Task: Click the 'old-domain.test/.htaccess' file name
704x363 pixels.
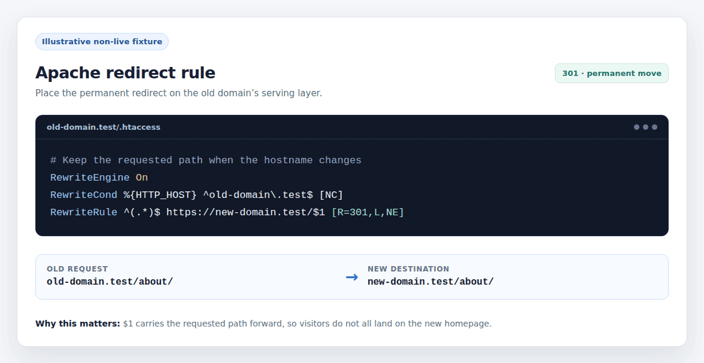Action: [103, 127]
